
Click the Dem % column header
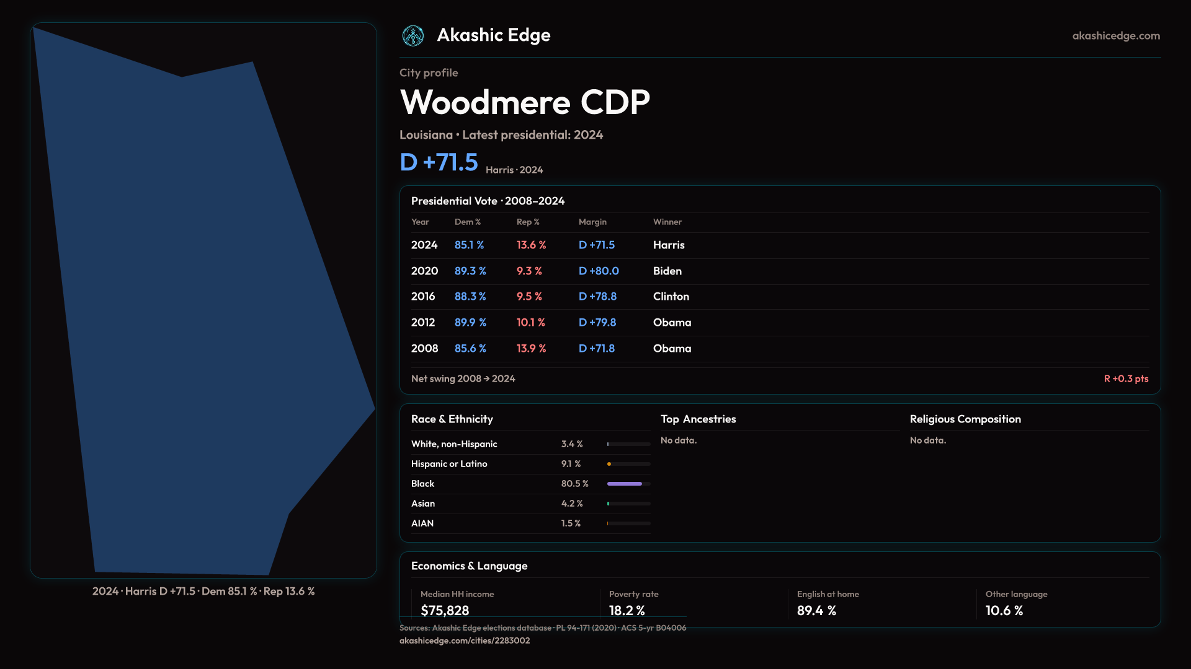467,222
